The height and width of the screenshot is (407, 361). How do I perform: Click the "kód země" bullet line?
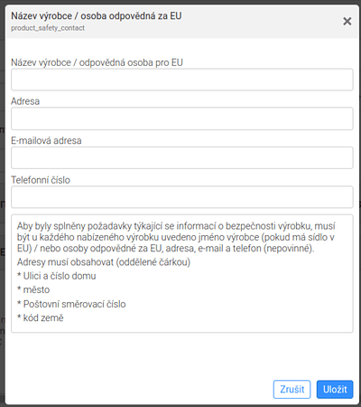(41, 317)
